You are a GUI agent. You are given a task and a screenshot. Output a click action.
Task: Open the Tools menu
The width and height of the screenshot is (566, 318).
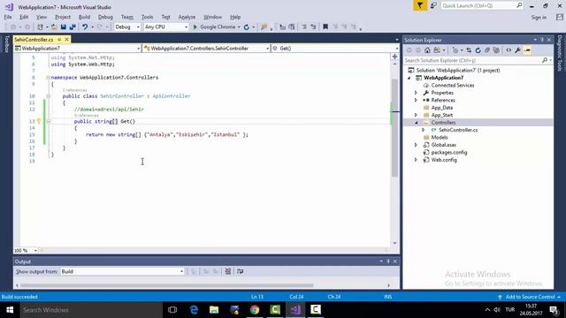tap(147, 17)
